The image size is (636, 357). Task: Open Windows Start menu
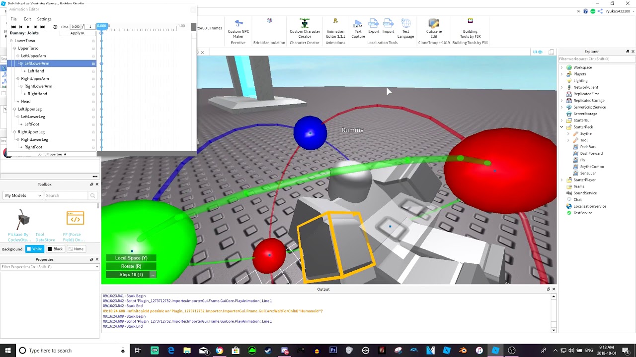click(7, 351)
